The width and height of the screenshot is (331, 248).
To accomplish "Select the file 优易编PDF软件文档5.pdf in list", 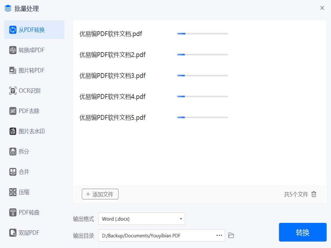I will click(112, 118).
